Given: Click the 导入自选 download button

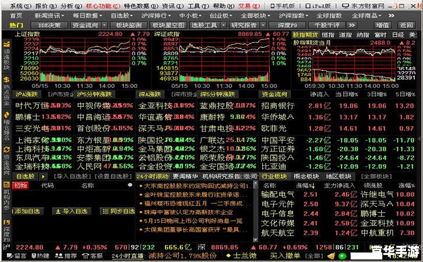Looking at the screenshot, I should pos(72,211).
